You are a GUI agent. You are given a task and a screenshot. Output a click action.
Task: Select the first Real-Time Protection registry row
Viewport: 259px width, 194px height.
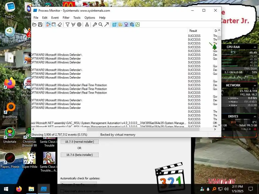[124, 85]
